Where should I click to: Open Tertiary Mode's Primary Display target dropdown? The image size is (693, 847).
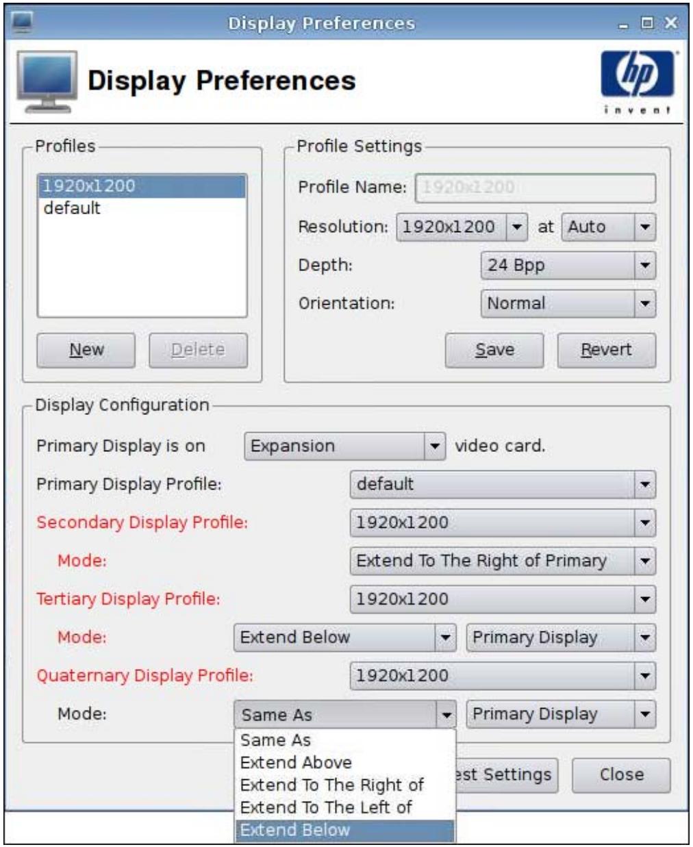(561, 637)
